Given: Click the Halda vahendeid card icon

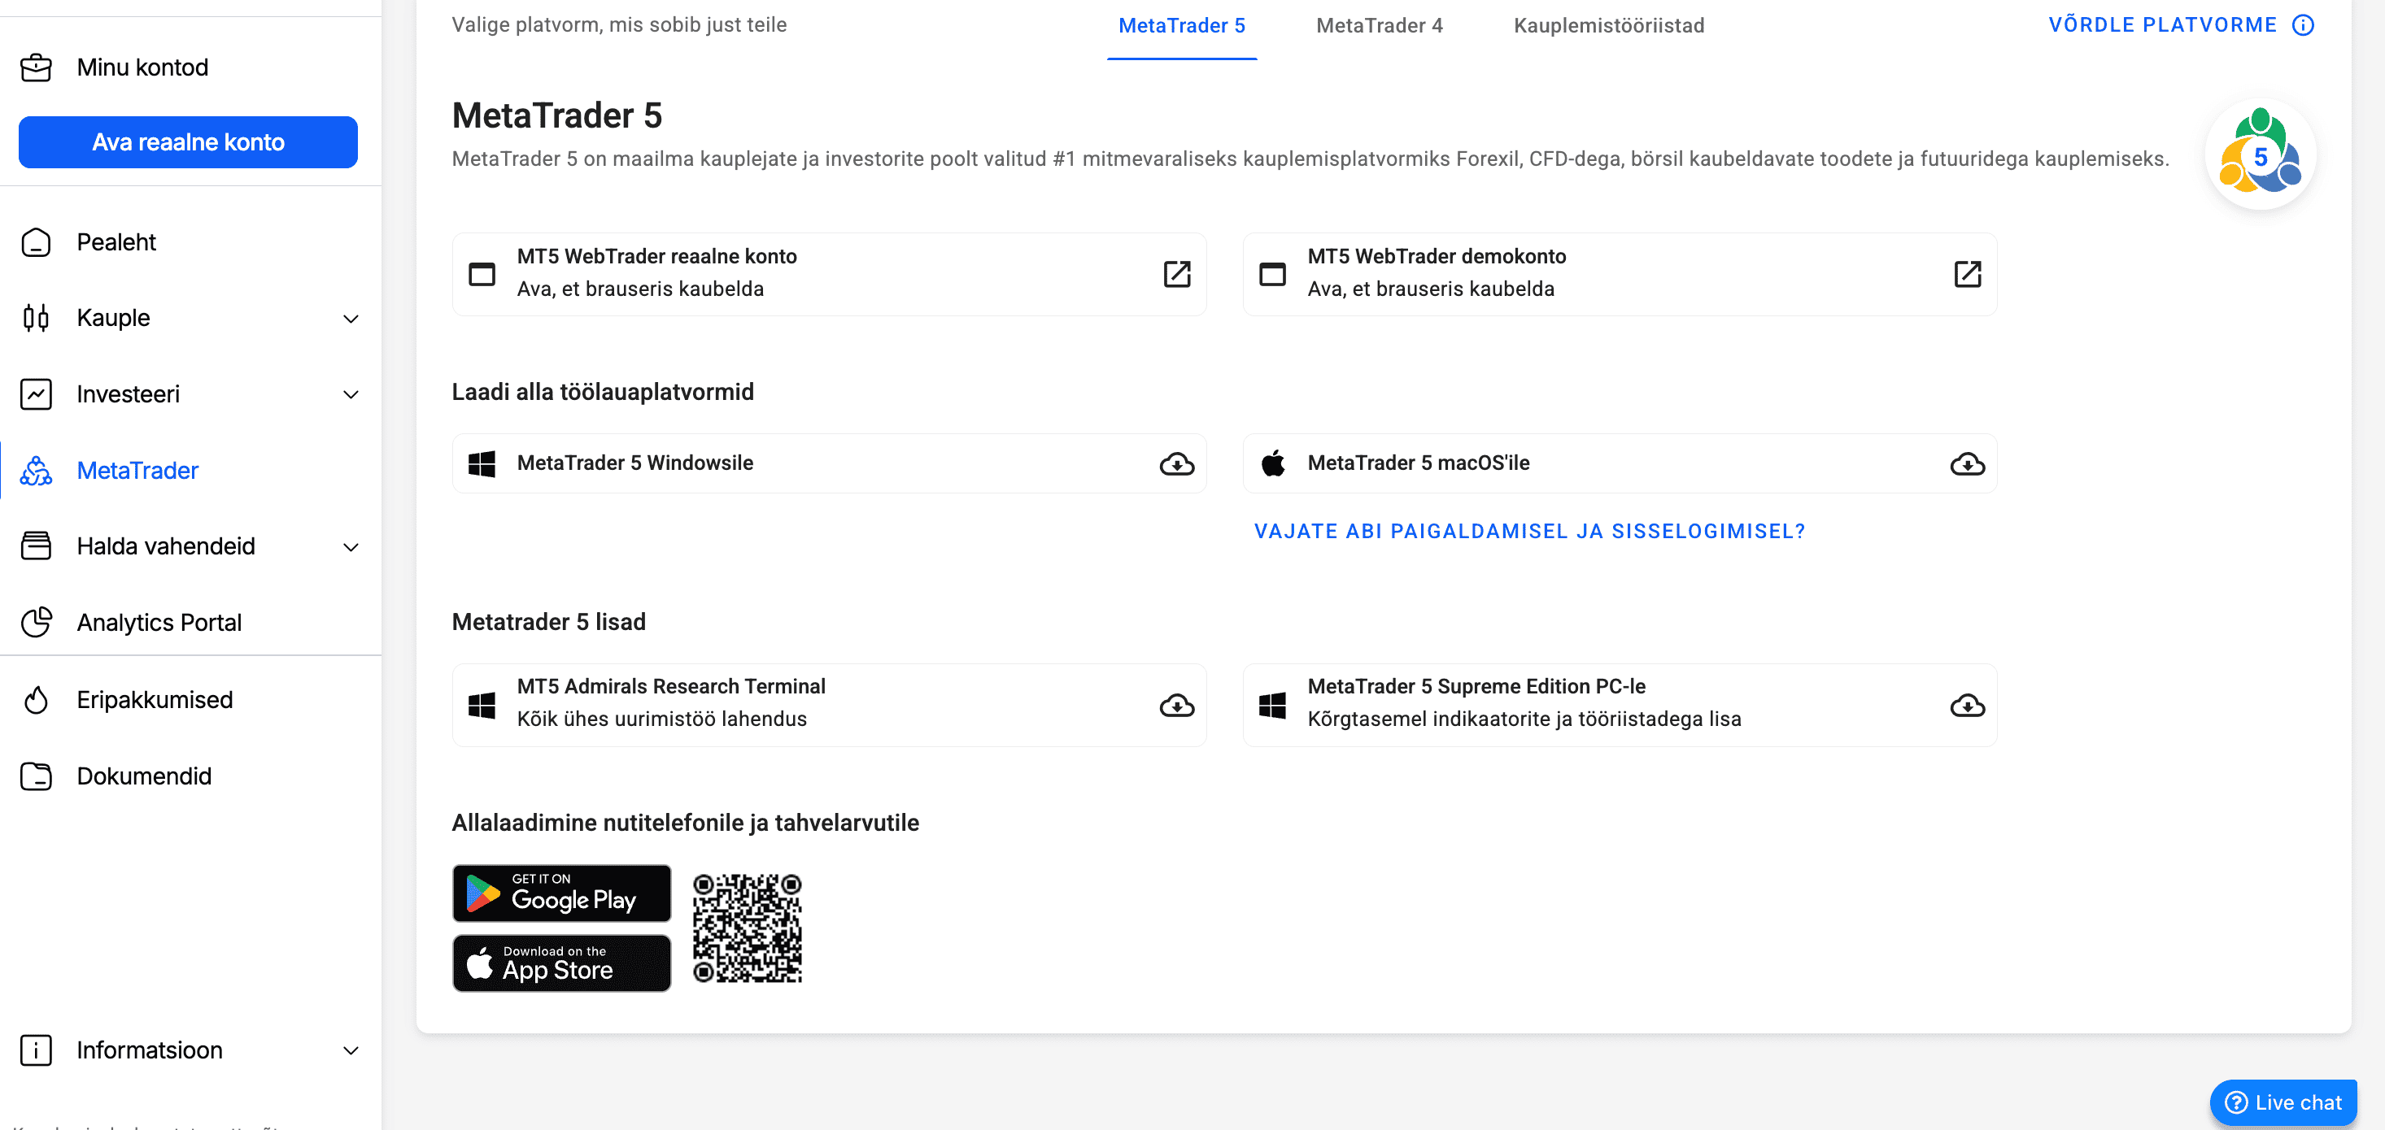Looking at the screenshot, I should [x=36, y=547].
